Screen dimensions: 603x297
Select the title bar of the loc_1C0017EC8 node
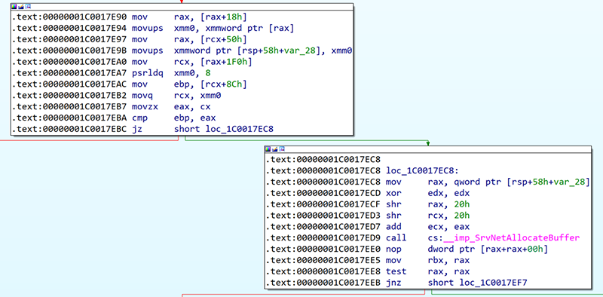[x=427, y=149]
